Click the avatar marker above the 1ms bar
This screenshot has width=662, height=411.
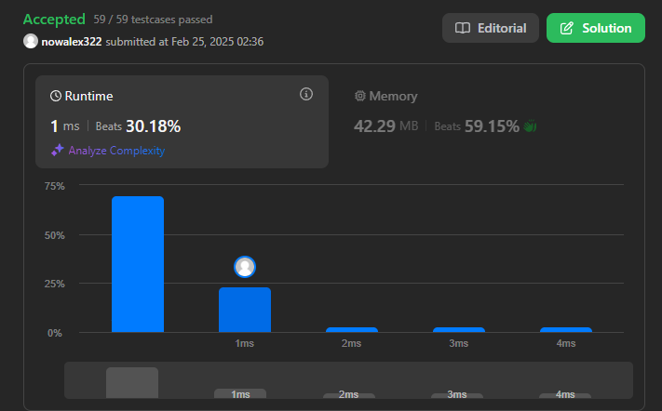click(x=245, y=267)
